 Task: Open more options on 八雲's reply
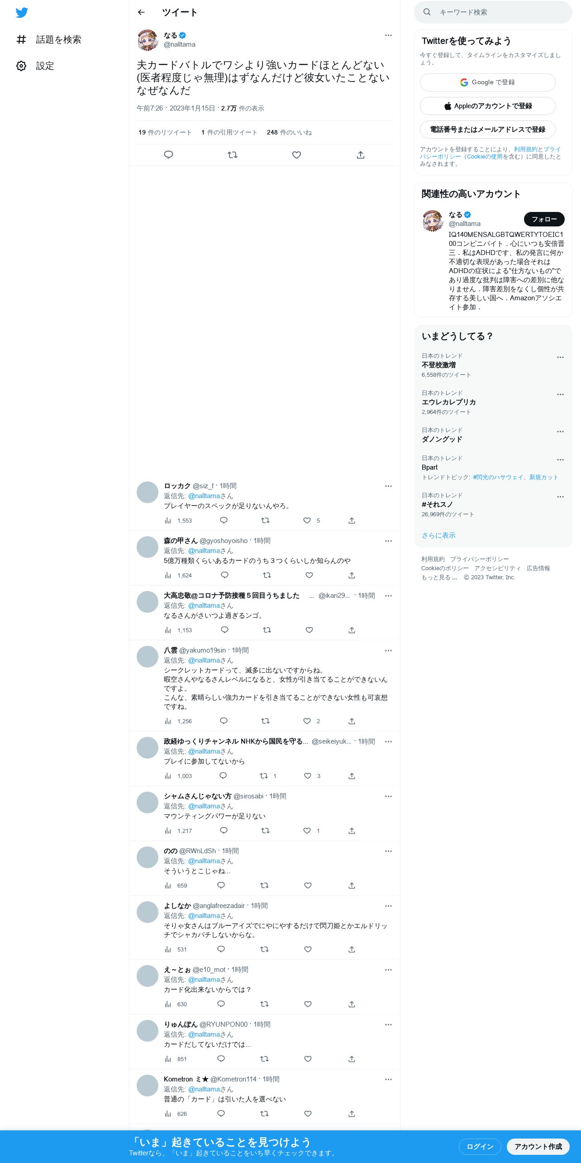[x=388, y=650]
